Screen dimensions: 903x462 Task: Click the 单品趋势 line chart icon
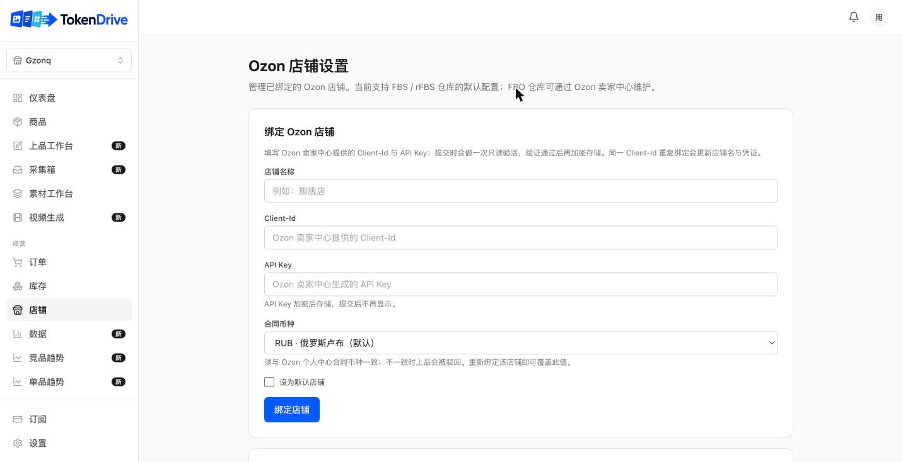18,381
